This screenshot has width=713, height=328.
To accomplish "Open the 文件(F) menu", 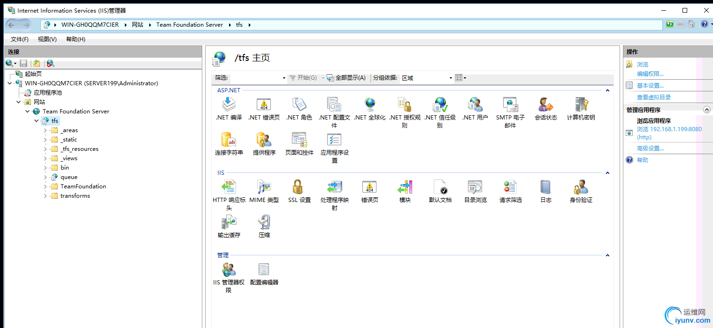I will click(x=20, y=39).
